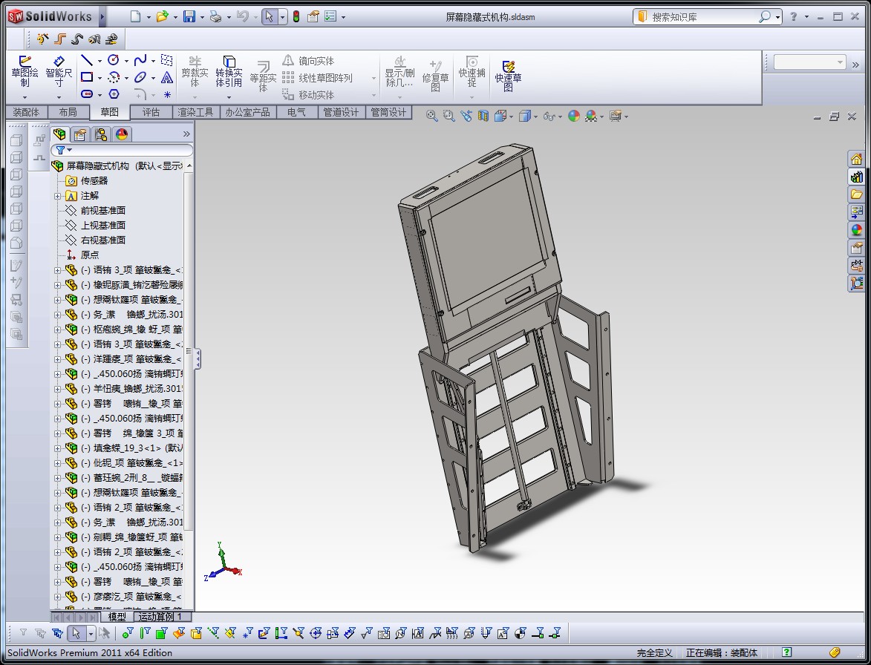Open File Explorer folder in task pane
871x665 pixels.
[856, 194]
